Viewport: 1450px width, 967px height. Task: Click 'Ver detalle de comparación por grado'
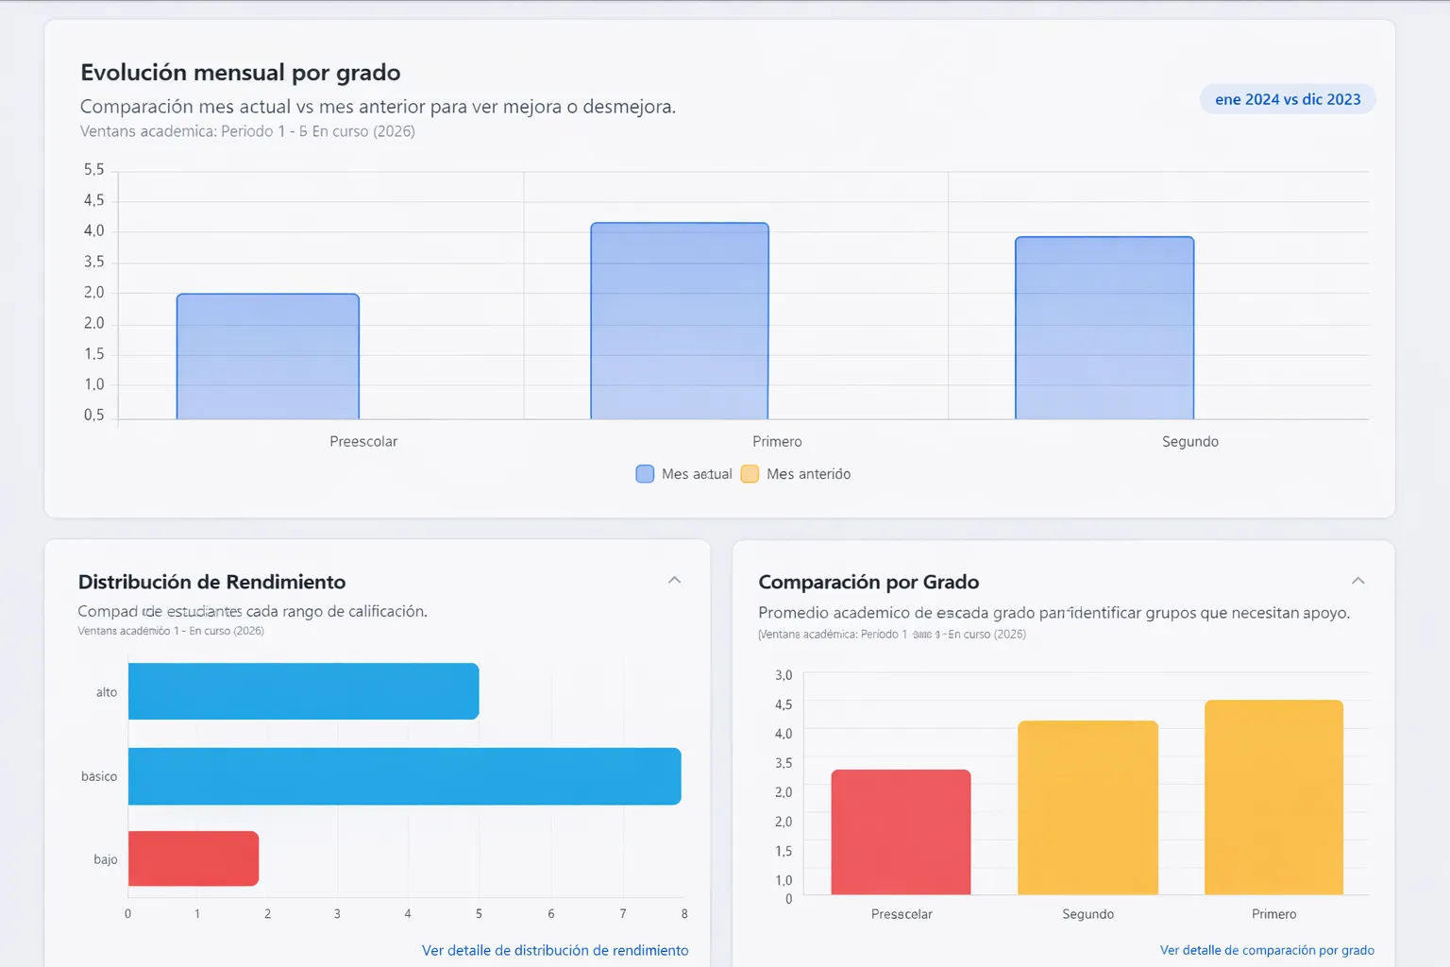pyautogui.click(x=1266, y=950)
